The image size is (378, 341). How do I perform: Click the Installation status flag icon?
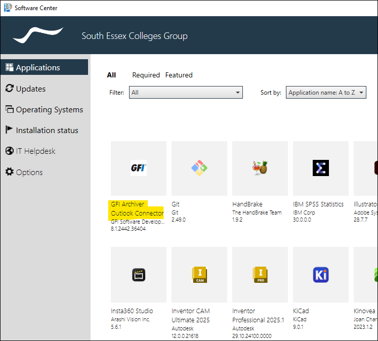[x=9, y=130]
